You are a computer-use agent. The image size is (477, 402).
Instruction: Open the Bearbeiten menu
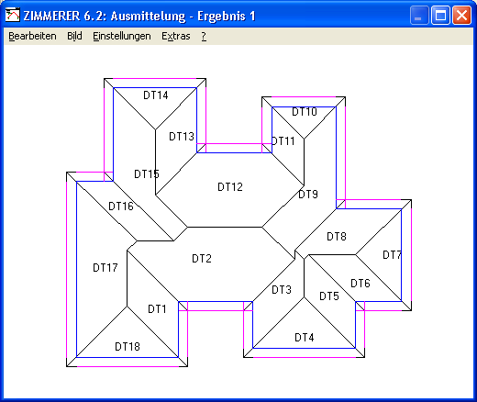point(32,36)
